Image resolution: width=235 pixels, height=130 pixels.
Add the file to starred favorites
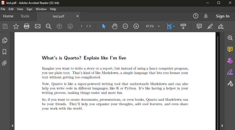point(16,26)
